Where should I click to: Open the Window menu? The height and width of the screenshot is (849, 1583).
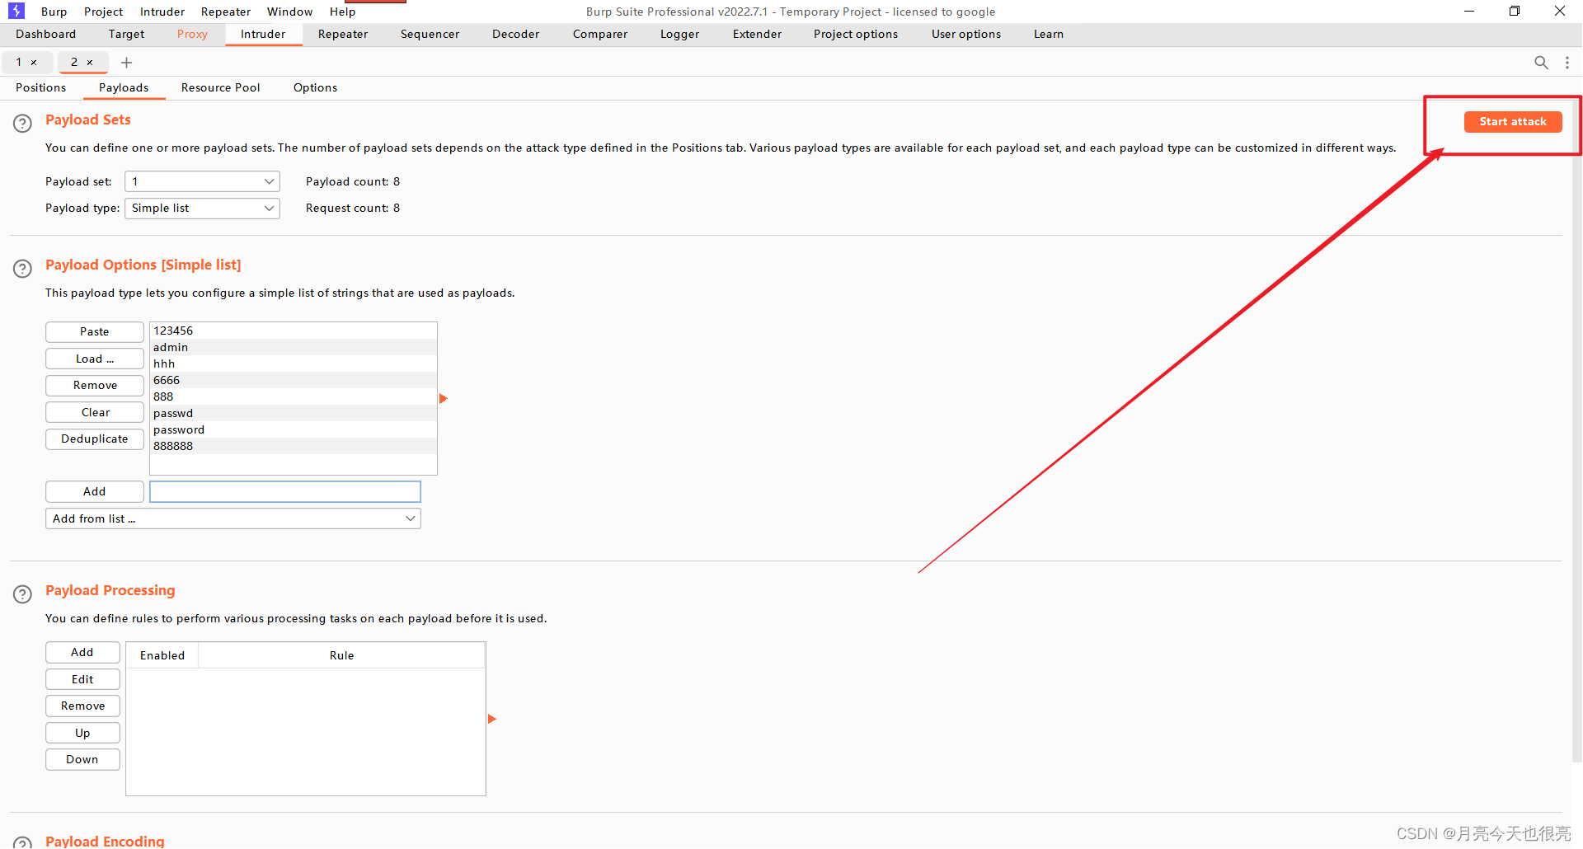[x=289, y=12]
